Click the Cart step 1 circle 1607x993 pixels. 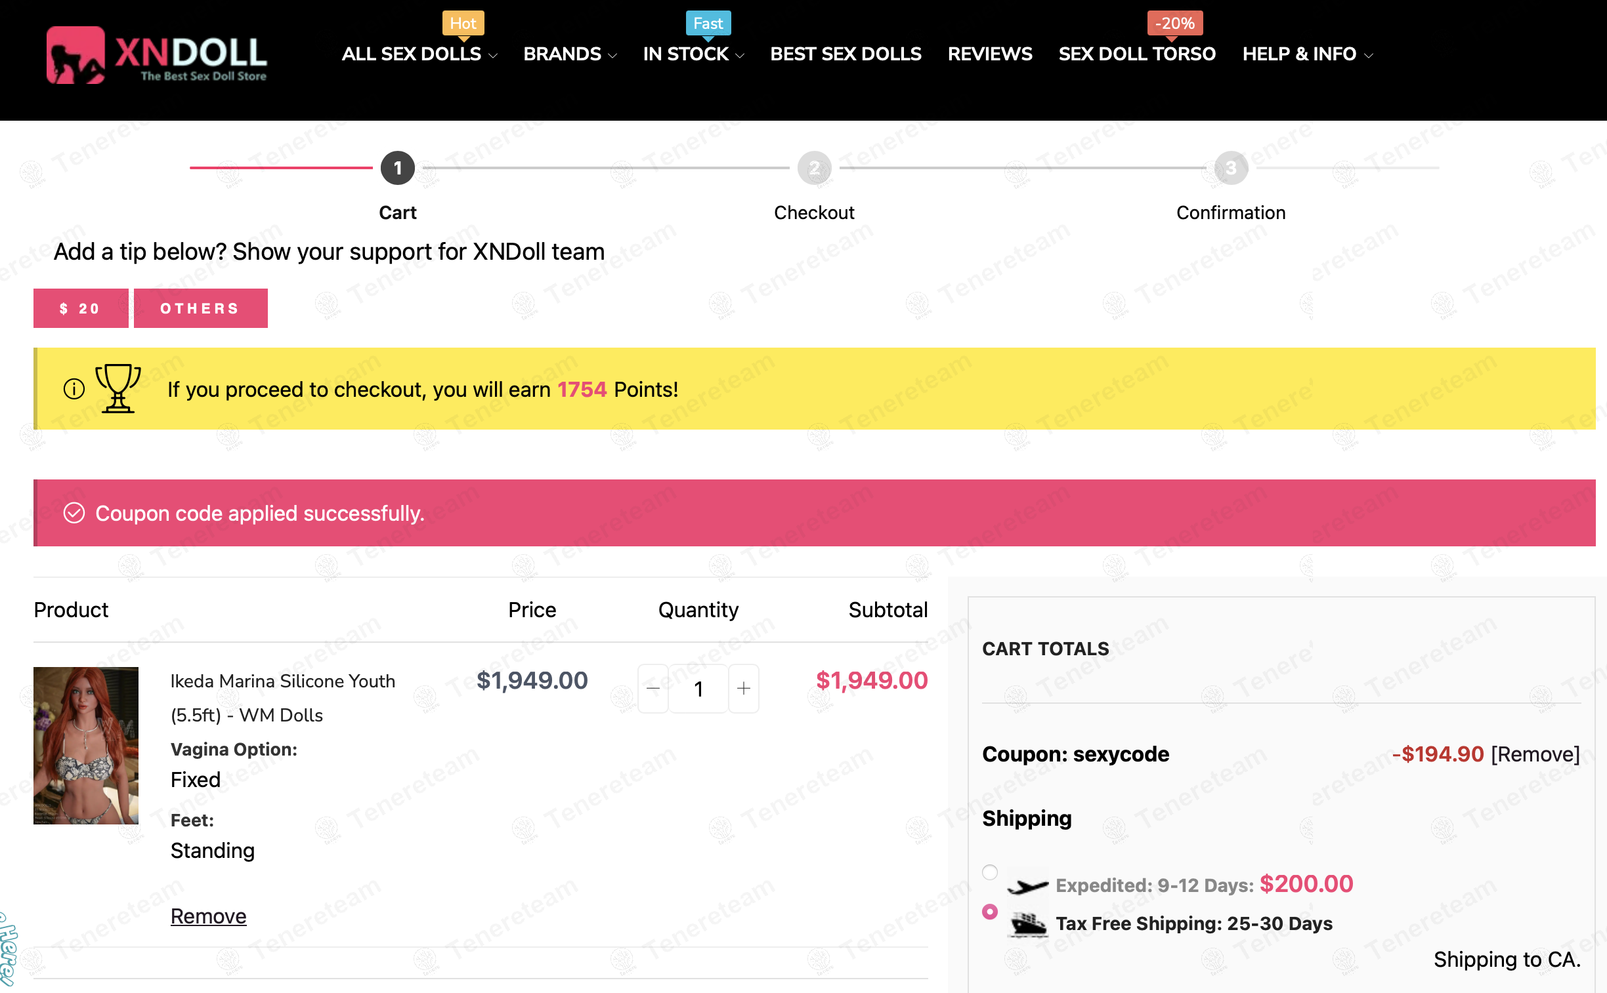pyautogui.click(x=398, y=168)
